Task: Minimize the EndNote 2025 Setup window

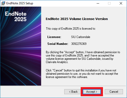Action: coord(98,3)
